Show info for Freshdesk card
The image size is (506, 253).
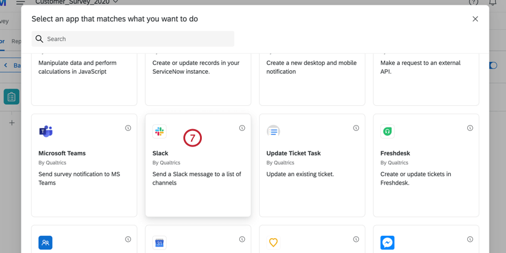(x=470, y=128)
